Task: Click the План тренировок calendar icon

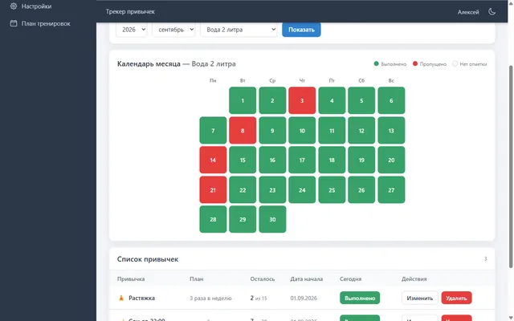Action: (x=14, y=23)
